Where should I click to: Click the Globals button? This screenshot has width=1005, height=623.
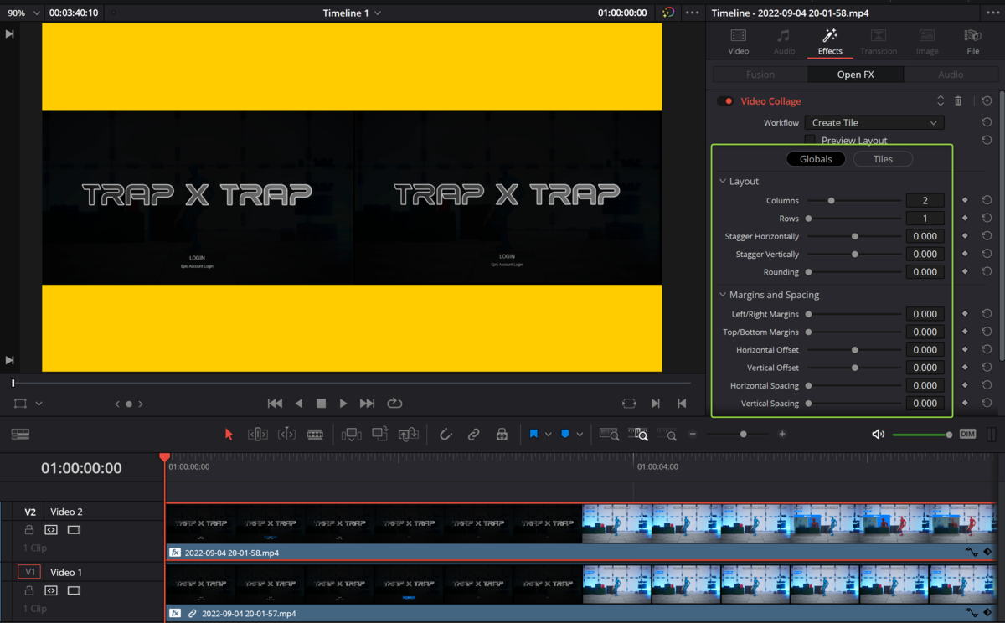[x=816, y=159]
